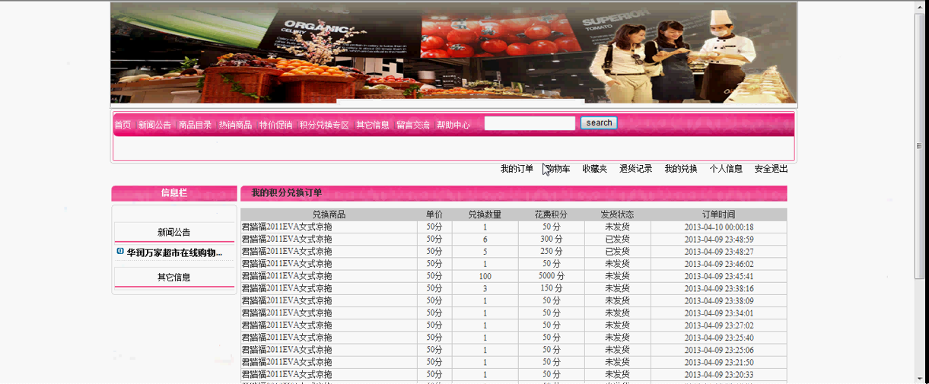Click the 未发货 status in the 23:45:41 row
Screen dimensions: 929x384
tap(617, 276)
